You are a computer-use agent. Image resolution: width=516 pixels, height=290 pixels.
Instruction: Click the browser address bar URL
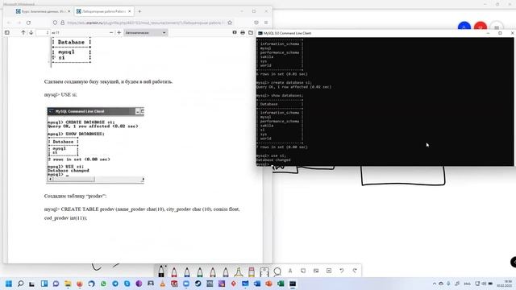click(145, 23)
